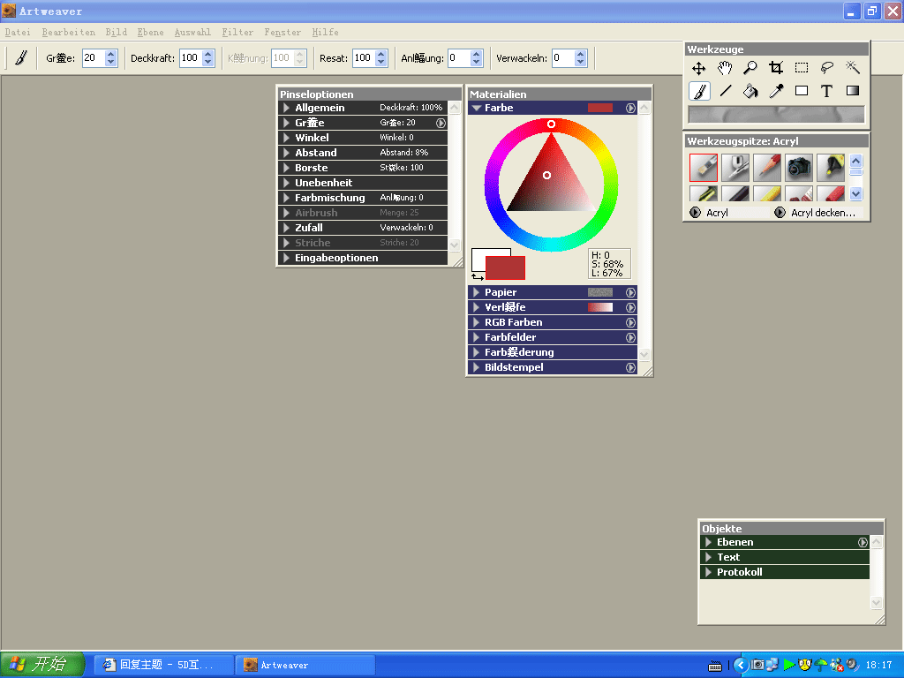
Task: Choose the camera brush tip
Action: pyautogui.click(x=799, y=167)
